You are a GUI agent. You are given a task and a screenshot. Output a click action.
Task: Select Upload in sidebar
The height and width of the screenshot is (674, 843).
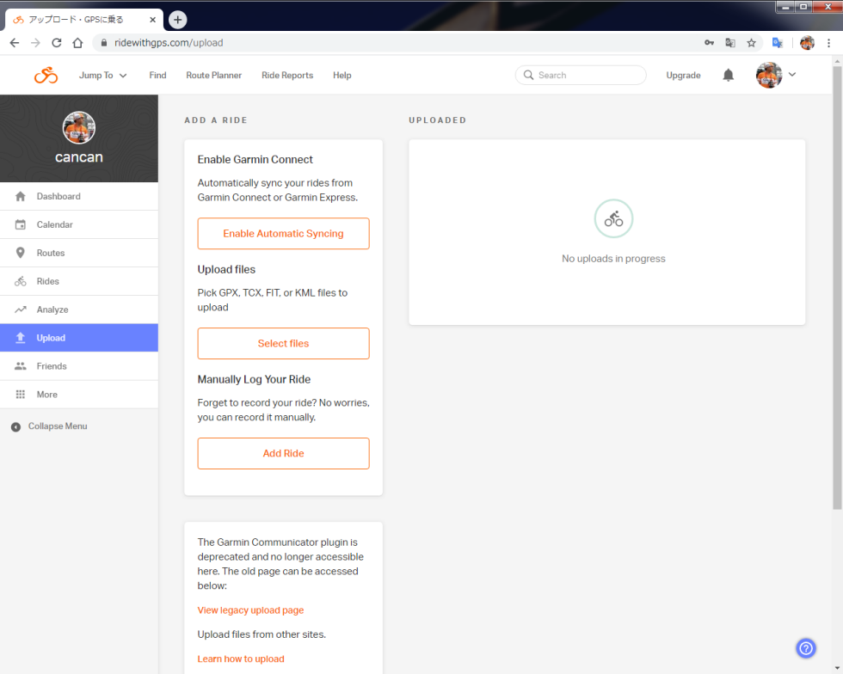click(79, 338)
